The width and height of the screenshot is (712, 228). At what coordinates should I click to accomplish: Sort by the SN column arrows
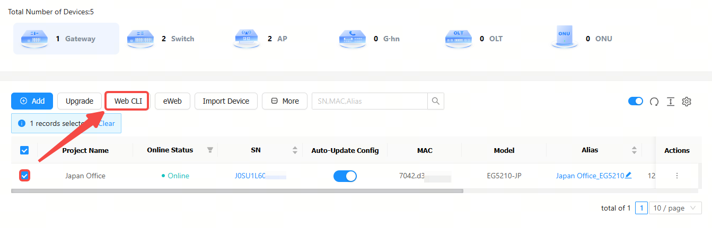pyautogui.click(x=295, y=150)
